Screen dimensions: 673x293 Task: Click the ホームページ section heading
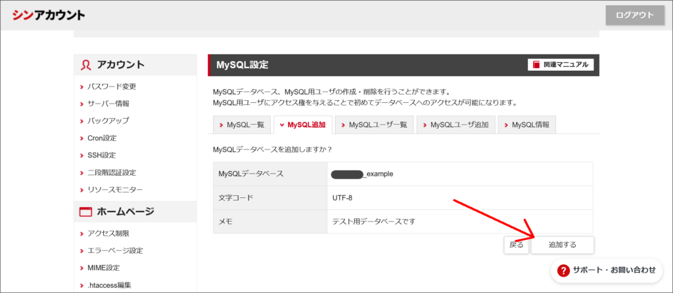[126, 211]
